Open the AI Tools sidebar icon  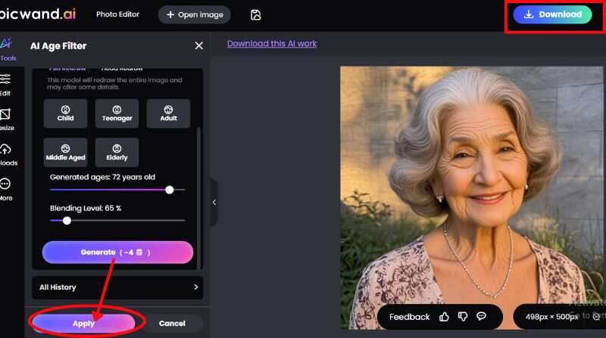coord(8,49)
